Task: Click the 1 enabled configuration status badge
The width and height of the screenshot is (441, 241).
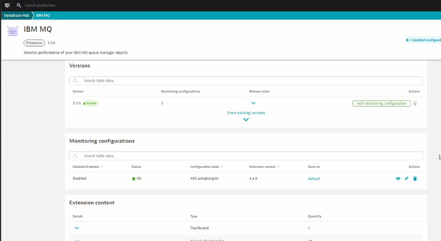Action: (423, 40)
